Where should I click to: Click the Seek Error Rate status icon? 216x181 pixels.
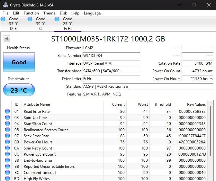[x=7, y=136]
